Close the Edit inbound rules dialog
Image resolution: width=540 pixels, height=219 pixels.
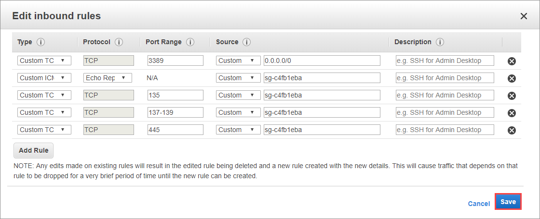pos(524,16)
